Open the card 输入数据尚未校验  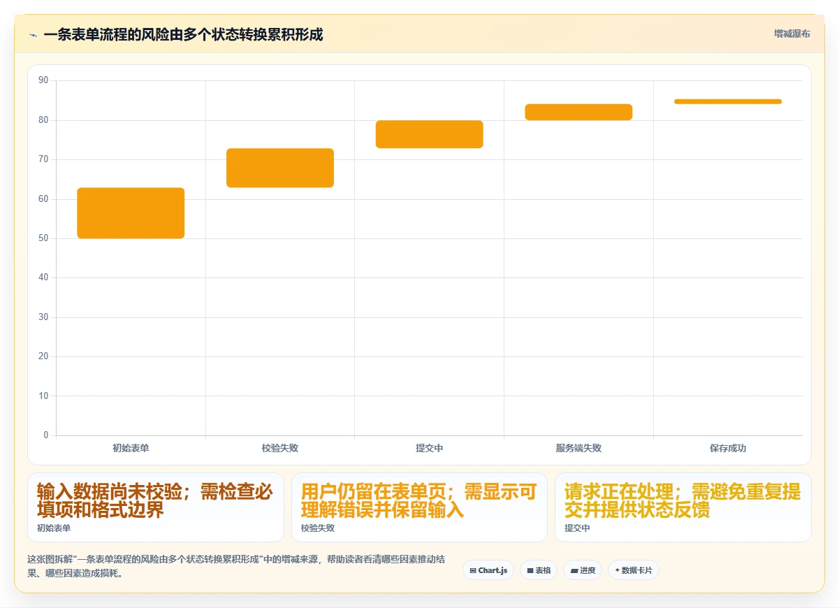[x=156, y=507]
